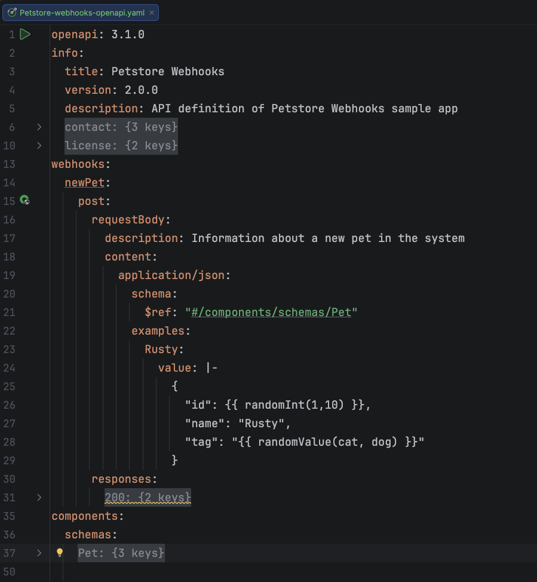Expand the Pet schema gutter chevron
537x582 pixels.
click(39, 553)
